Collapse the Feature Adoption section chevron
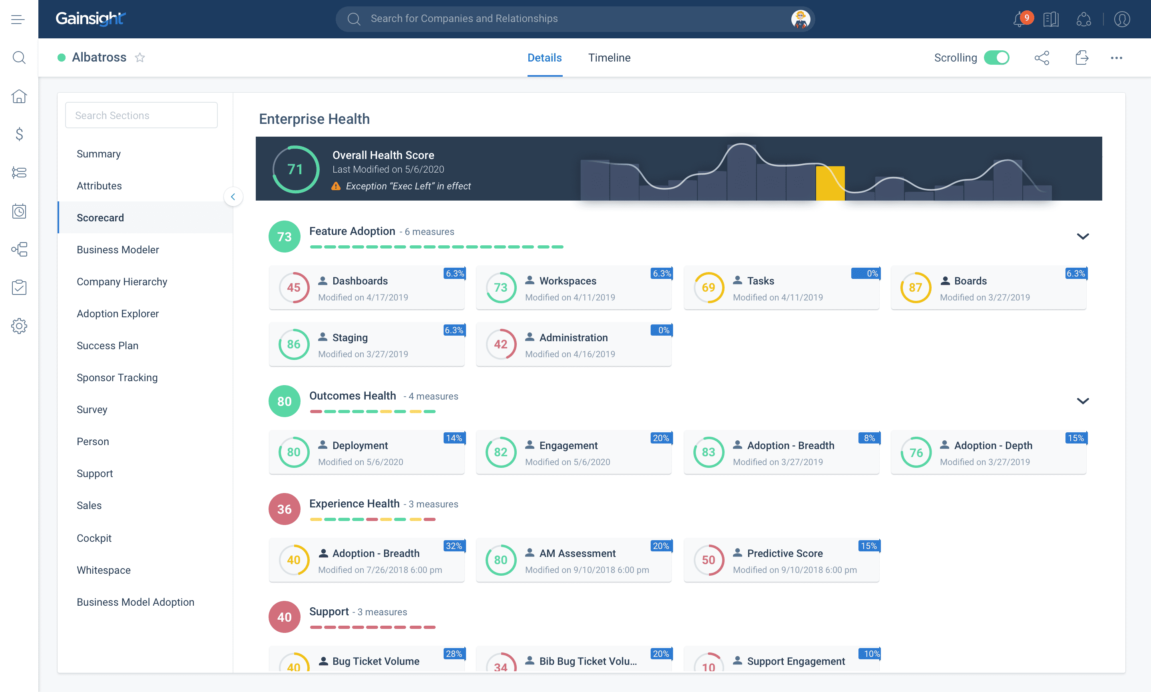Screen dimensions: 1151x692 pos(1082,237)
